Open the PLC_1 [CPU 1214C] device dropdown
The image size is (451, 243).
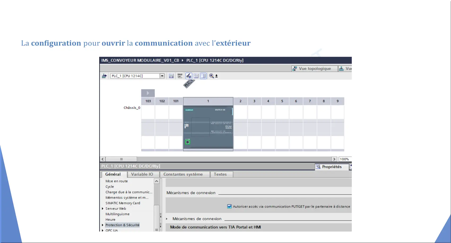point(162,76)
